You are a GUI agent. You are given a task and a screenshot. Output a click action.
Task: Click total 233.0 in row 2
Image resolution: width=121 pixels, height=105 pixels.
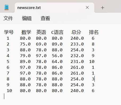[77, 44]
